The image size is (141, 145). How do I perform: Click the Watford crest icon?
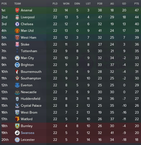click(17, 119)
